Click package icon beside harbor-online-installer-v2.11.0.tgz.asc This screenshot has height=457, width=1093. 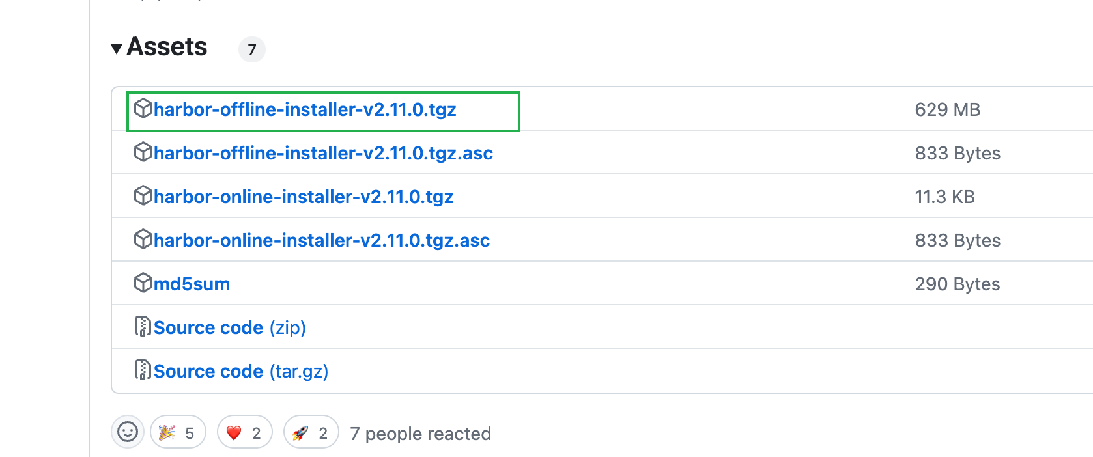[143, 240]
